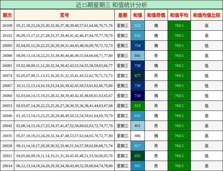Click winning numbers starting 05,07,18,19 in row 26035
The width and height of the screenshot is (223, 171).
point(65,136)
